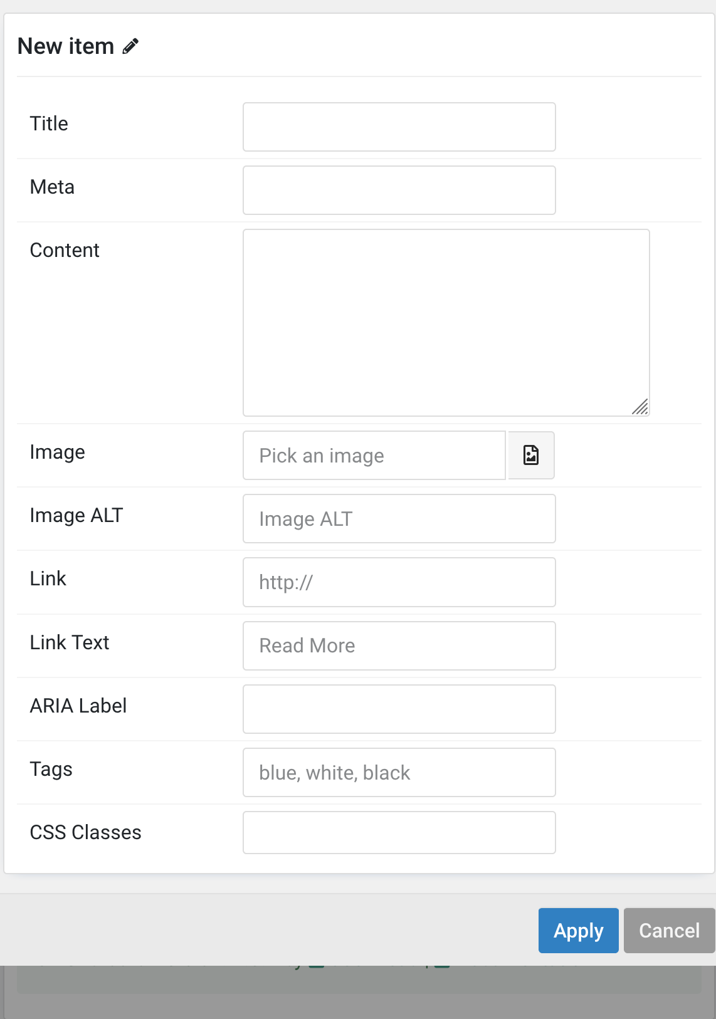Apply the new item changes
The height and width of the screenshot is (1019, 716).
click(x=579, y=931)
